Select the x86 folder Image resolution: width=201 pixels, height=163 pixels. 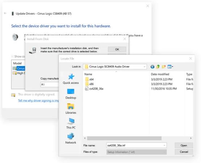89,84
